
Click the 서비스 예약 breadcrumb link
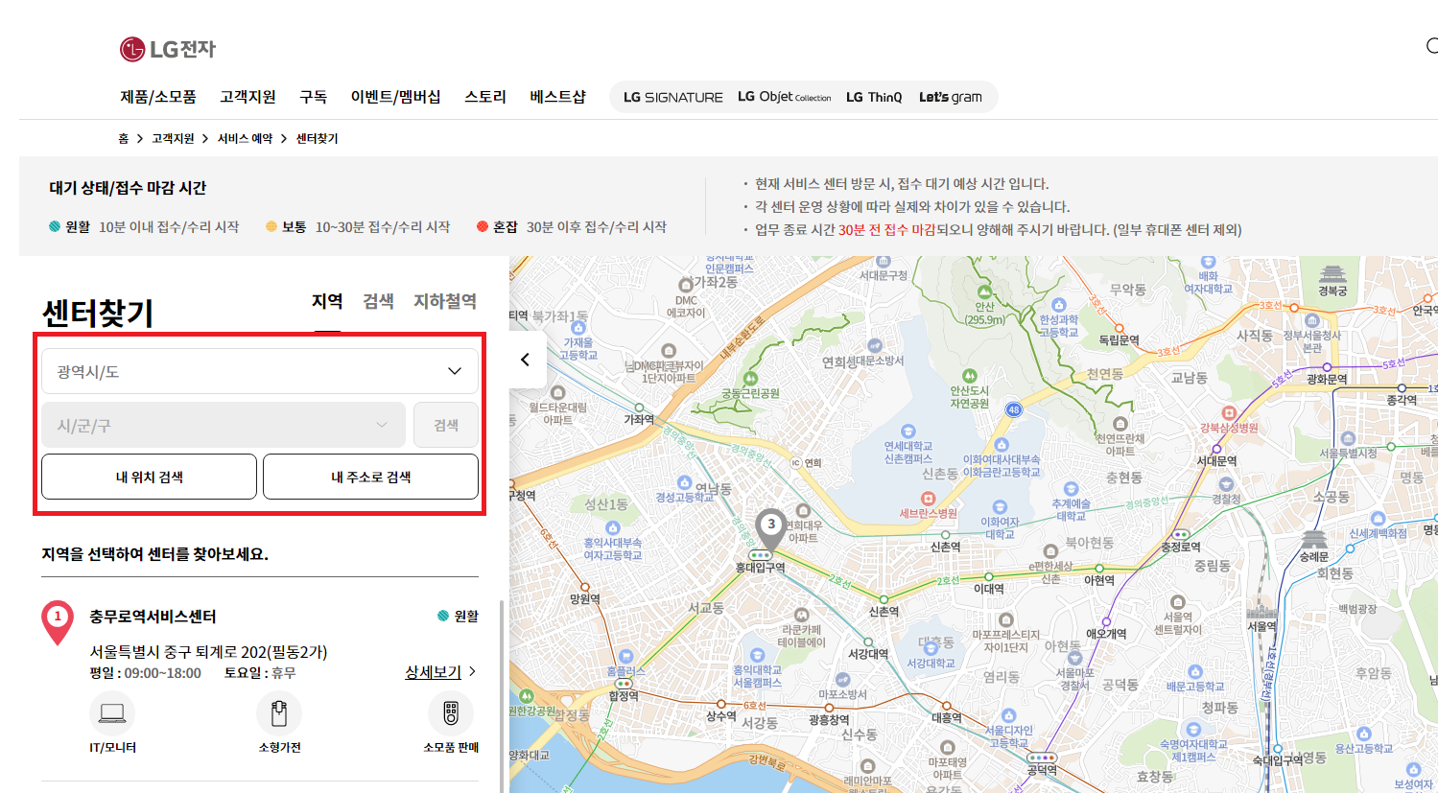245,139
